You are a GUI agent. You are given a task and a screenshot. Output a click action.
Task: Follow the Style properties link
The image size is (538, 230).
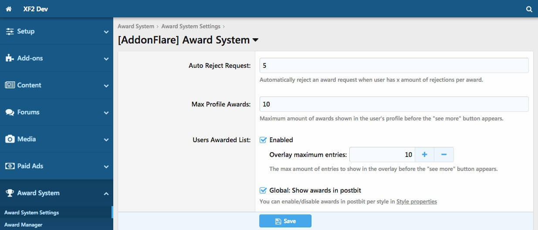pyautogui.click(x=416, y=202)
